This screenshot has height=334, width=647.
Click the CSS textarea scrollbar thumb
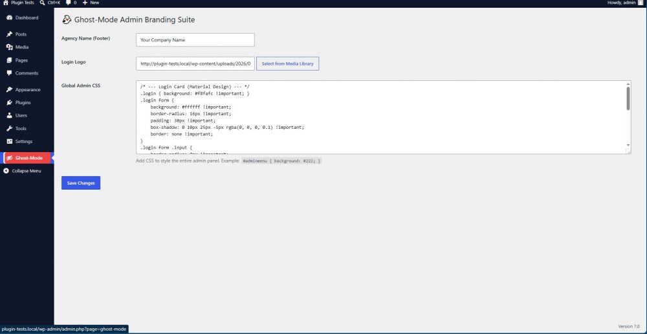628,98
